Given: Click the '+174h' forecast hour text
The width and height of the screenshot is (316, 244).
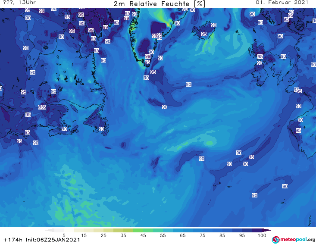Looking at the screenshot, I should tap(13, 240).
